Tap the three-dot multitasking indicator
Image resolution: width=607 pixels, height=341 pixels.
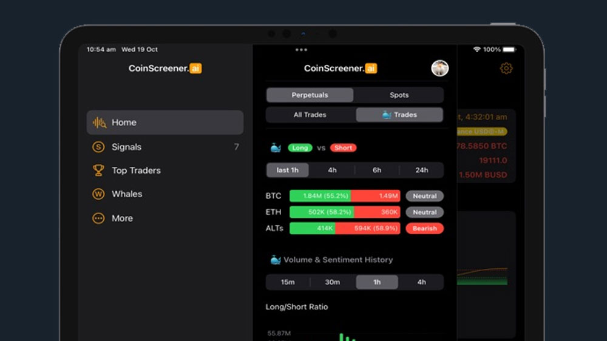pos(301,50)
